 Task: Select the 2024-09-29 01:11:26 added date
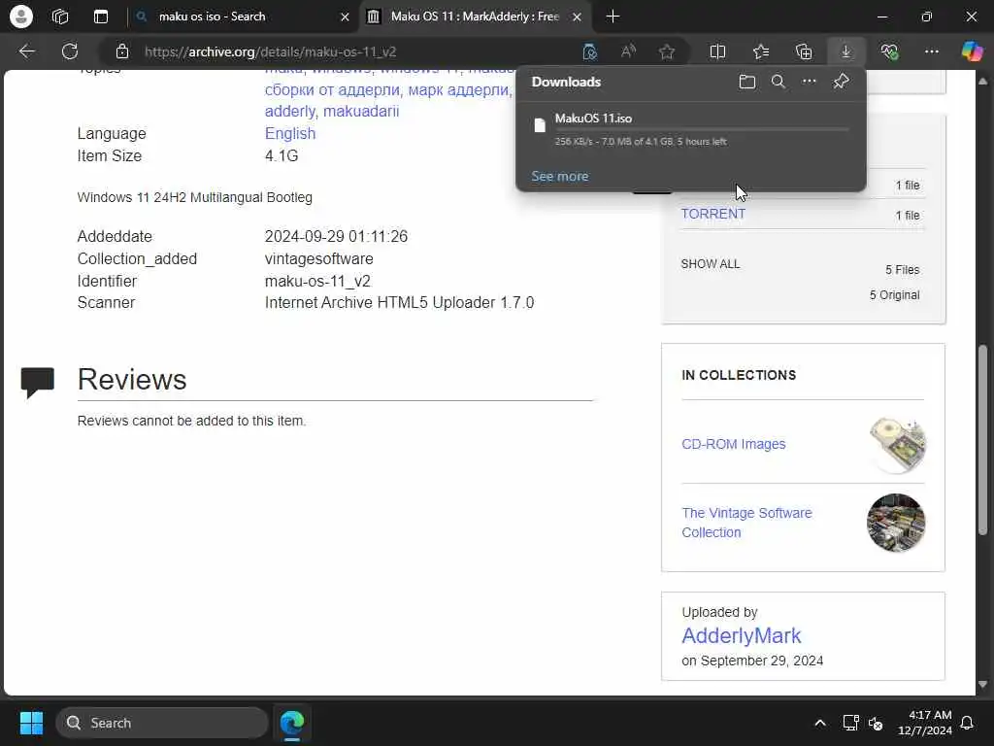pyautogui.click(x=336, y=237)
